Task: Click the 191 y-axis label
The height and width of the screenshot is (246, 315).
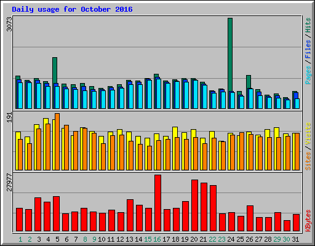Action: tap(9, 117)
